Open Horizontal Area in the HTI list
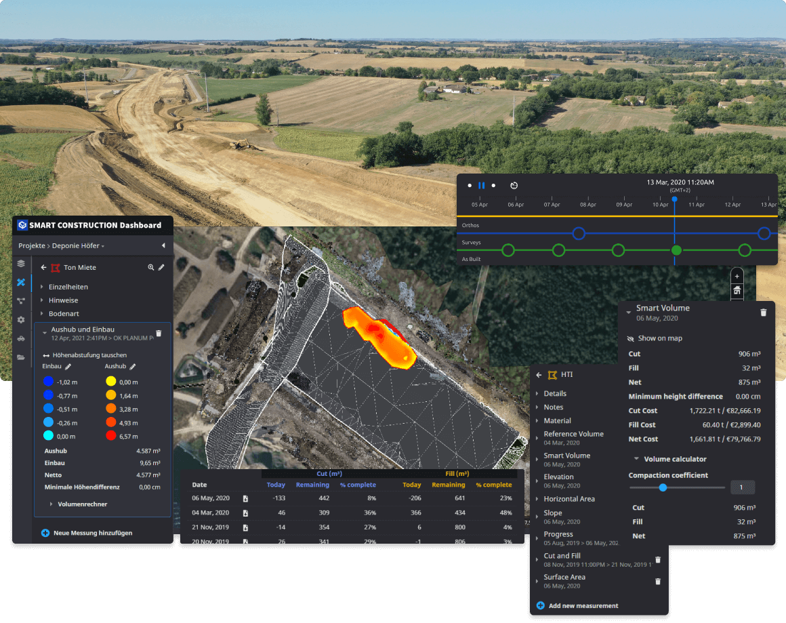The image size is (786, 623). pos(569,499)
